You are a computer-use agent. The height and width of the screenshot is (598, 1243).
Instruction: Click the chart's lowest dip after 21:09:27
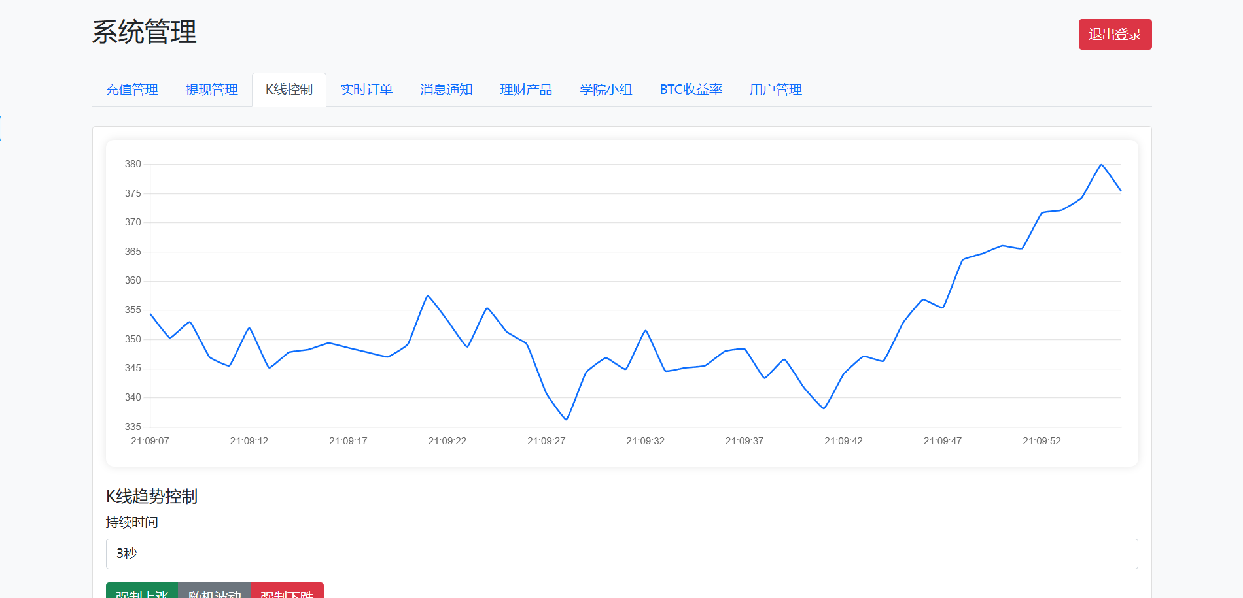click(567, 419)
